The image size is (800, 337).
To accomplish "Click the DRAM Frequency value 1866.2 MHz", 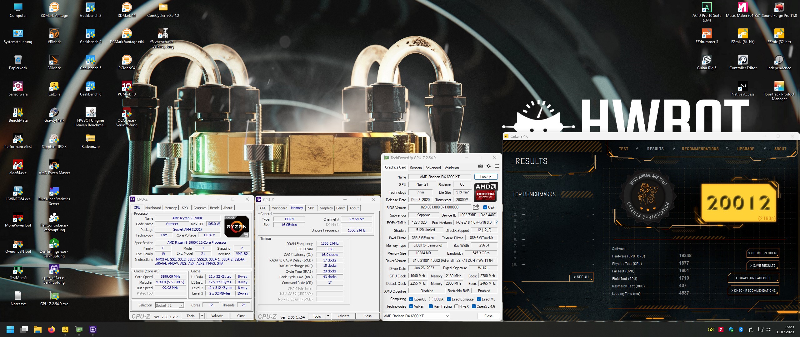I will coord(330,243).
